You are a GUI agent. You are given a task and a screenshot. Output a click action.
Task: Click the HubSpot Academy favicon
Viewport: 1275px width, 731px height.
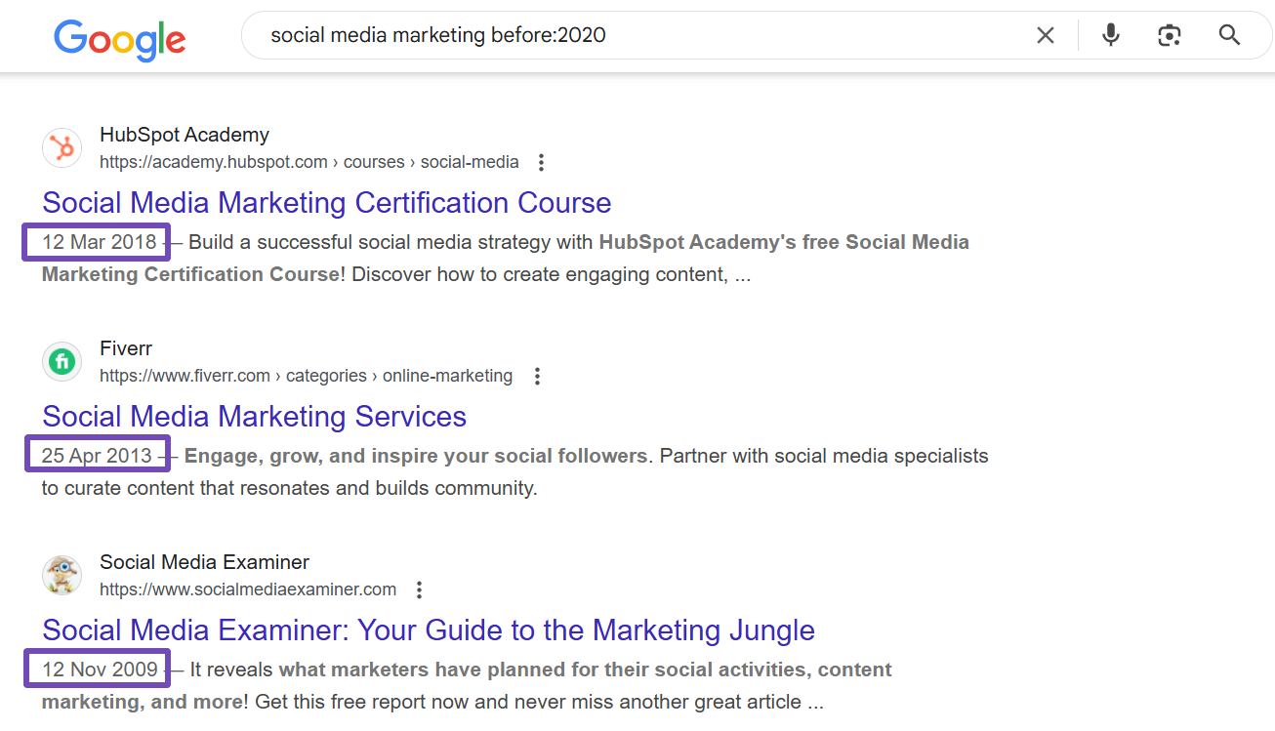62,148
